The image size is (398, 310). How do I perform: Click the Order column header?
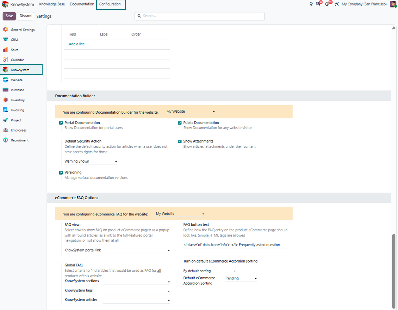pyautogui.click(x=136, y=34)
